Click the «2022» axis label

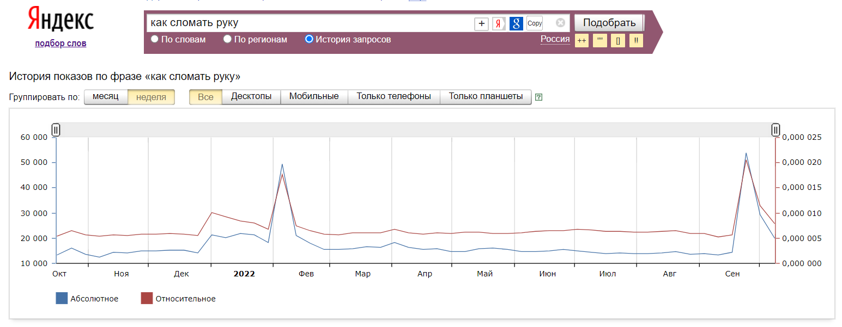point(244,274)
